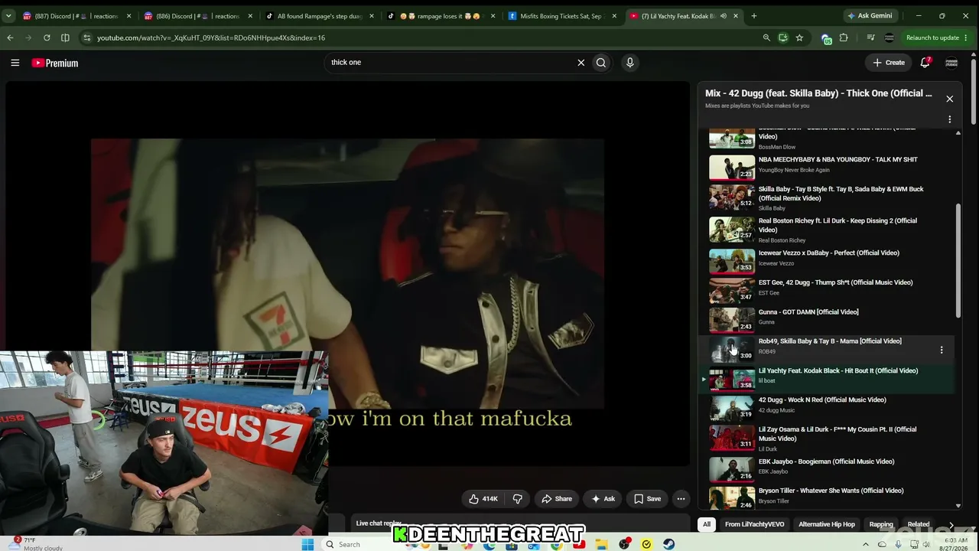Play Lil Zay Osama 'My Cousin Pt. II' thumbnail
Screen dimensions: 979x551
732,439
